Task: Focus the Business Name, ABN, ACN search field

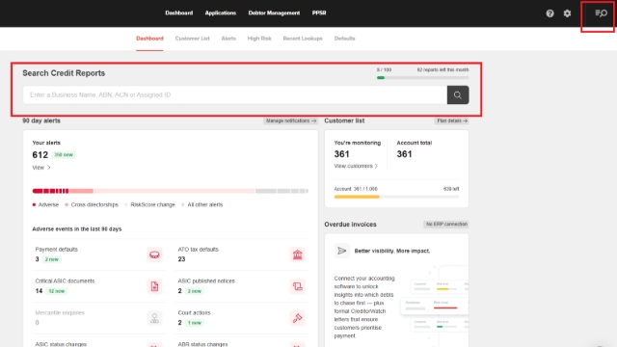Action: pos(235,94)
